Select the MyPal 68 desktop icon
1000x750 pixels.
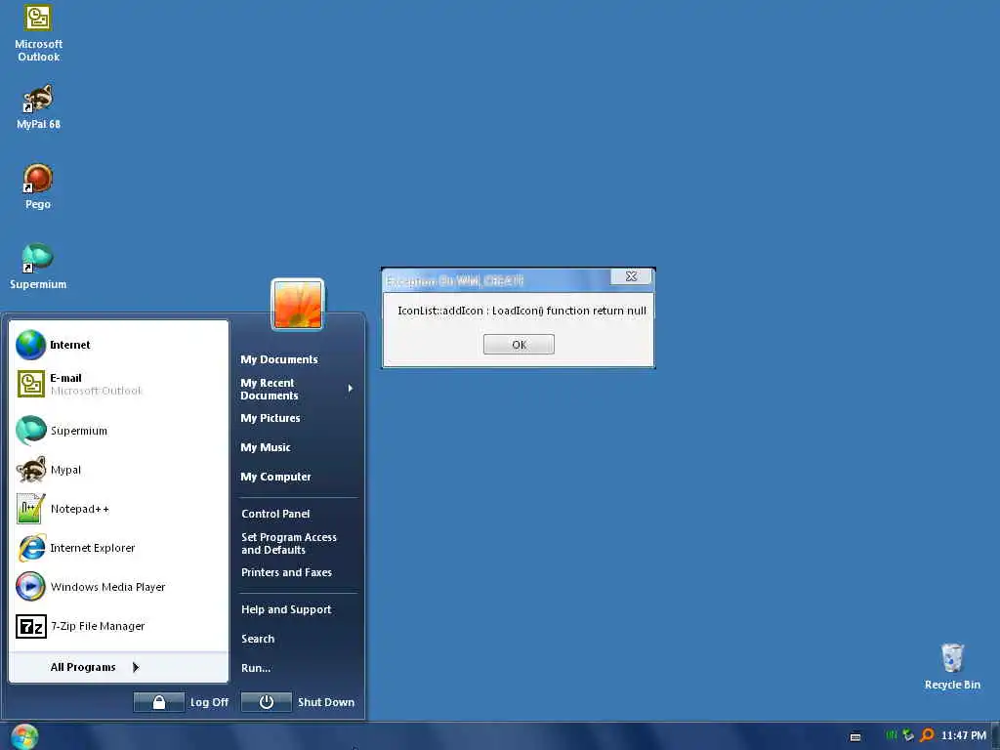[38, 107]
